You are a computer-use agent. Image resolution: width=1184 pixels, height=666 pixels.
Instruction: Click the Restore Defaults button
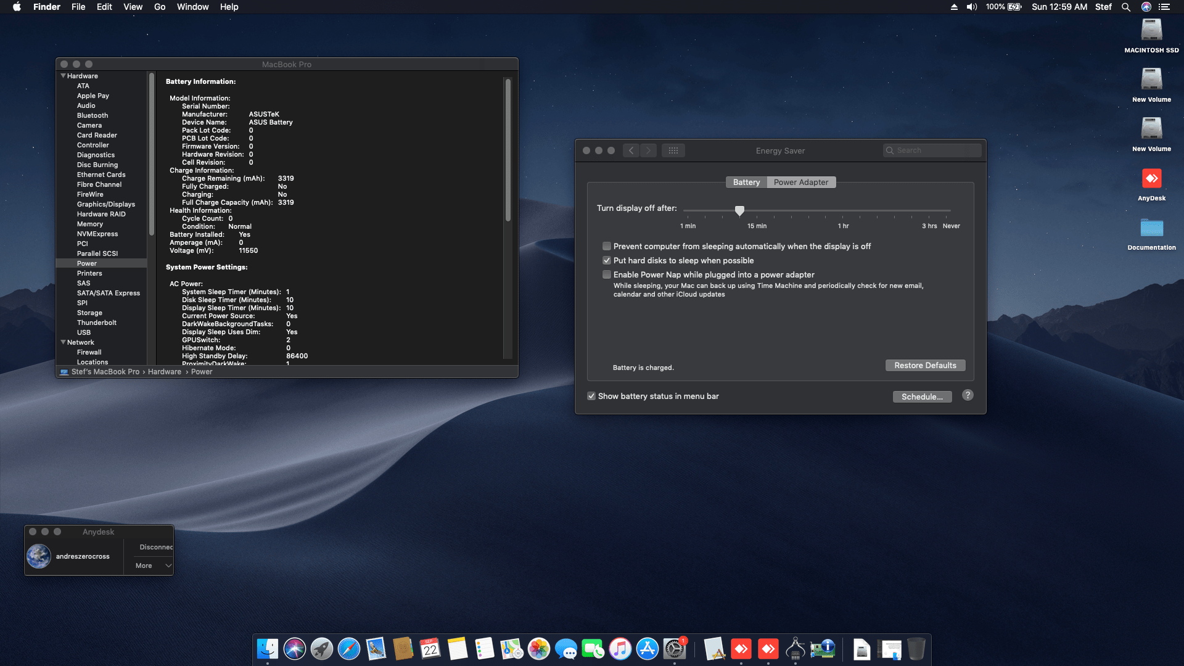925,365
